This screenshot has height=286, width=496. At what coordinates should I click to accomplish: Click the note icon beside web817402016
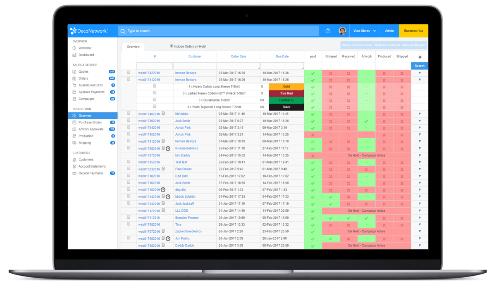coord(163,113)
